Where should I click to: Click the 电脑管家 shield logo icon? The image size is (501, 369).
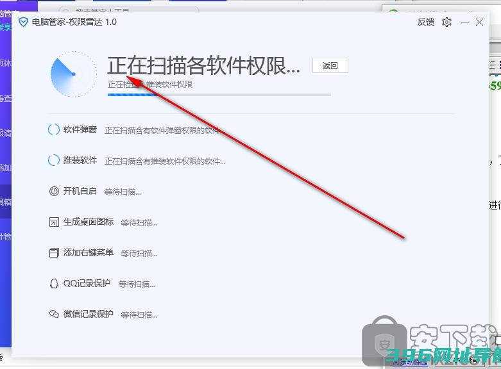(x=23, y=22)
